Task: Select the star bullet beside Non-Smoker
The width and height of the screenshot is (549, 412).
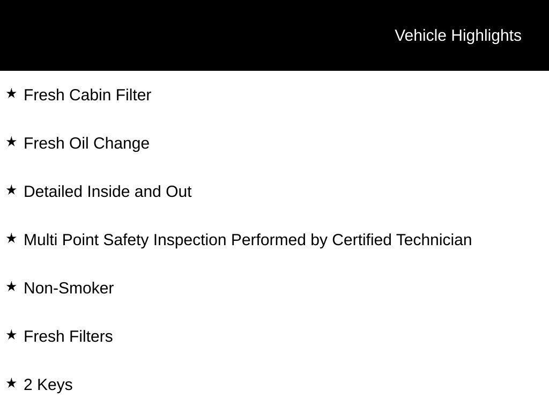Action: [x=11, y=287]
